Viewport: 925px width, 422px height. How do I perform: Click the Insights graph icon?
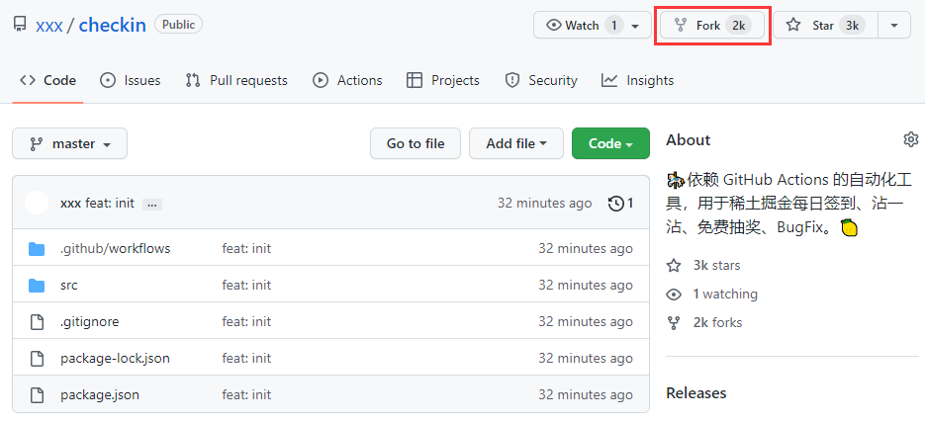(609, 80)
